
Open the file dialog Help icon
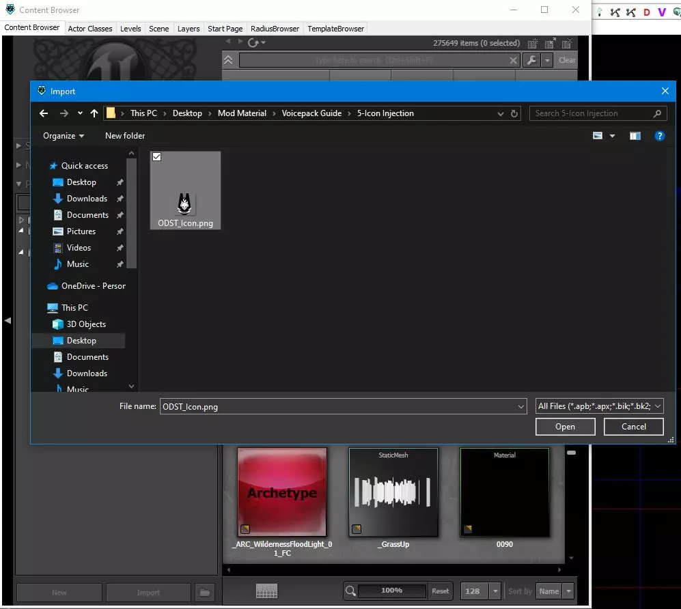coord(659,136)
